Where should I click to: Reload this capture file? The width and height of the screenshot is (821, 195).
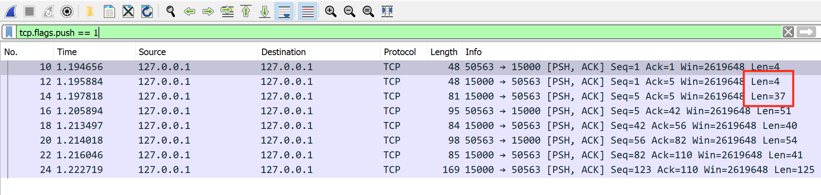(x=147, y=11)
